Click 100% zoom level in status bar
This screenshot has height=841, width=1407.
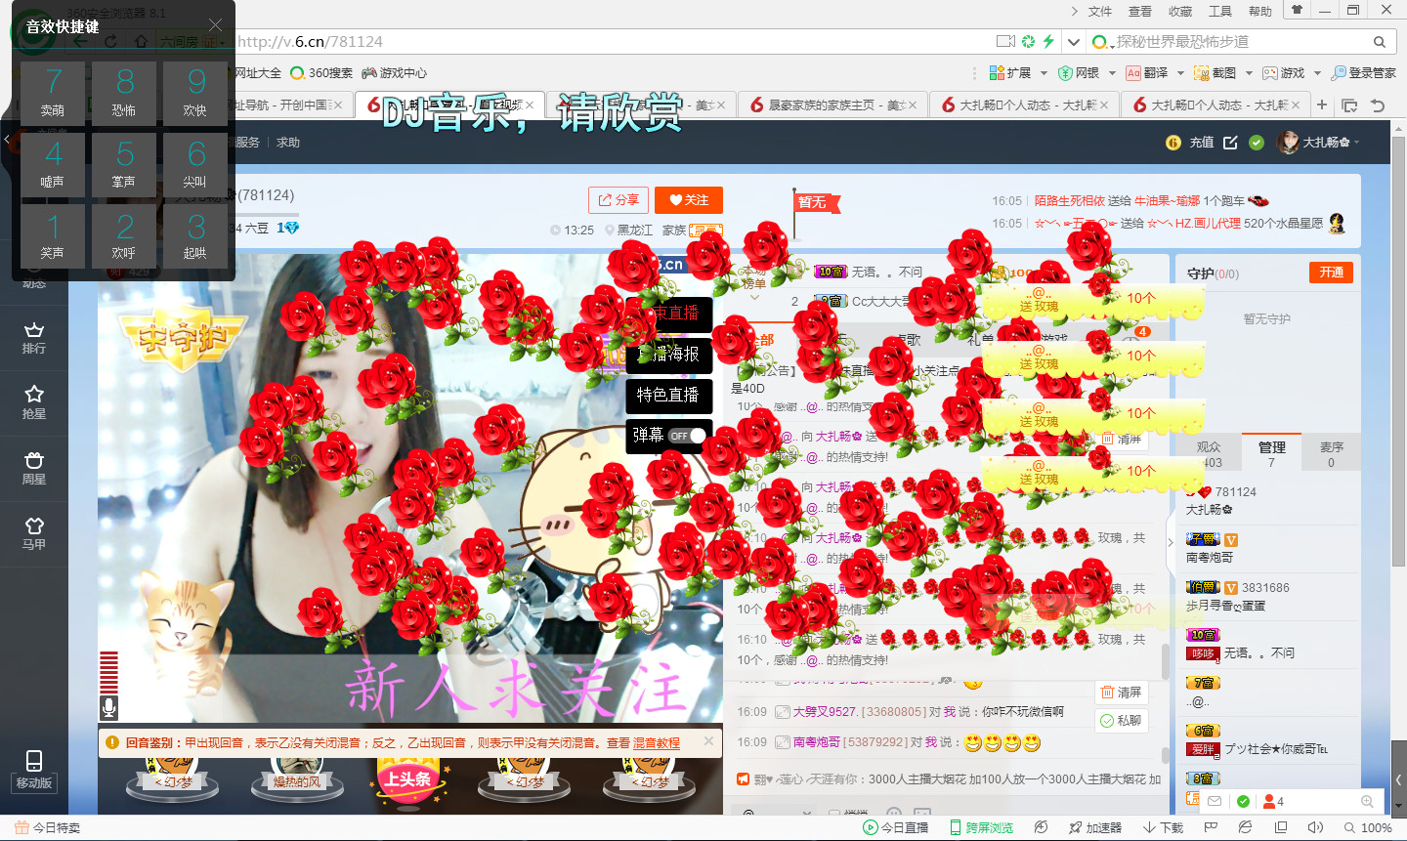[x=1369, y=828]
